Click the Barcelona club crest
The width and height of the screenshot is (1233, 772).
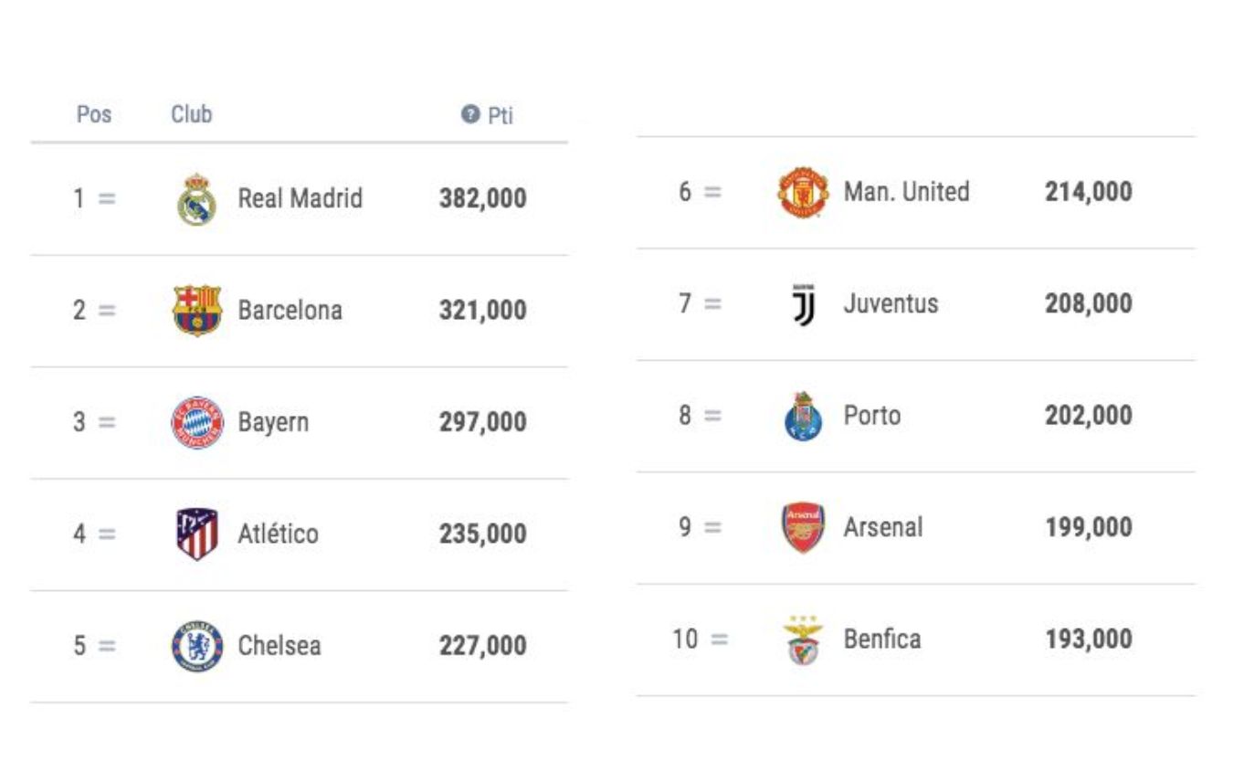pyautogui.click(x=197, y=310)
